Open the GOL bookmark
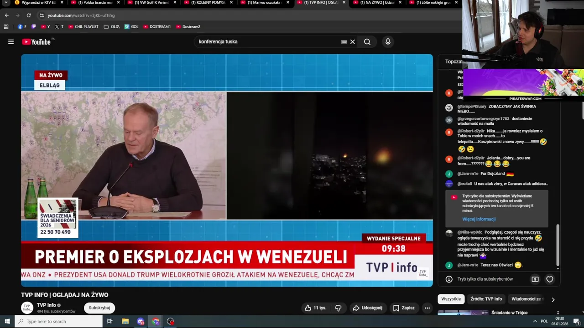Viewport: 584px width, 328px height. 131,27
